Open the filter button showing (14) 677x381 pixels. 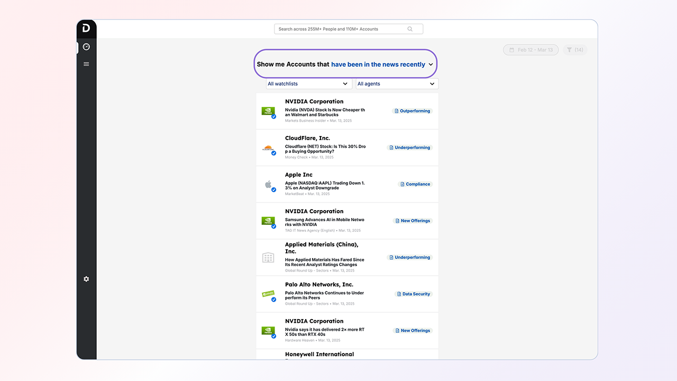click(x=574, y=50)
